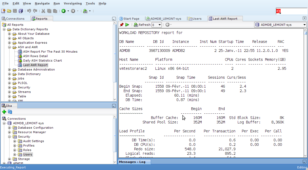Minimize the Reports panel with its corner button

click(x=114, y=19)
